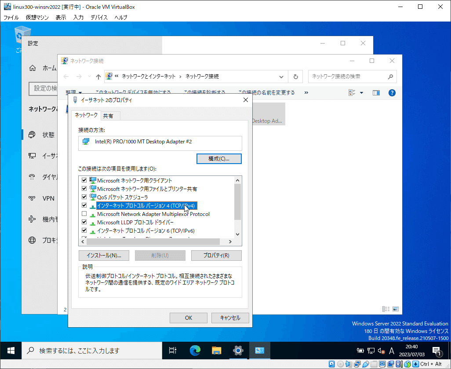Uncheck インターネット プロトコル バージョン 4 checkbox
Screen dimensions: 451x369
click(x=84, y=205)
